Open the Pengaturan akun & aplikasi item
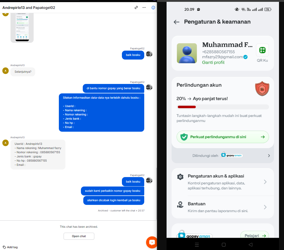The width and height of the screenshot is (284, 250). 223,182
